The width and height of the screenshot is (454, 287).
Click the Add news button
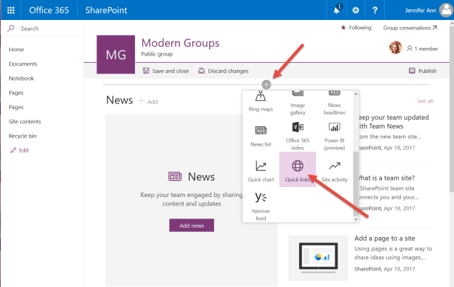pyautogui.click(x=191, y=225)
